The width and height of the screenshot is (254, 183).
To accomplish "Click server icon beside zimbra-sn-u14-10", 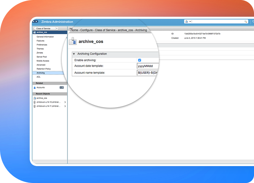I will pyautogui.click(x=34, y=102).
